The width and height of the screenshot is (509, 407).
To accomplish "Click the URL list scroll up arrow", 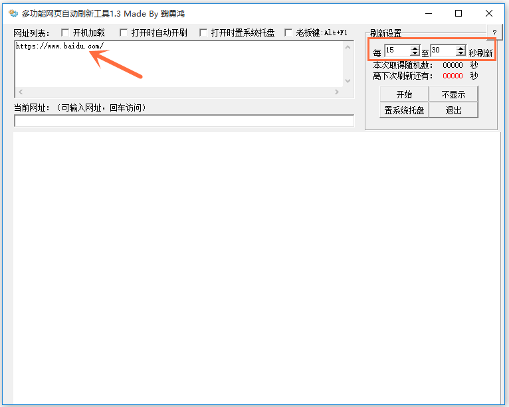I will click(348, 47).
